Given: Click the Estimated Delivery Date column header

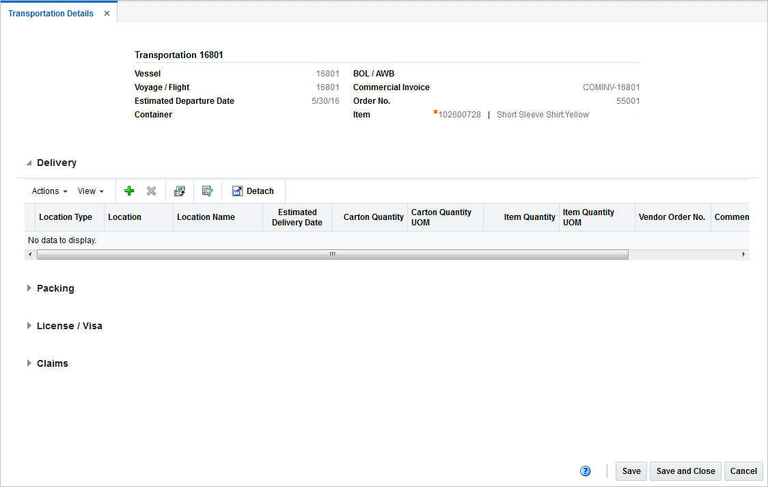Looking at the screenshot, I should tap(297, 217).
